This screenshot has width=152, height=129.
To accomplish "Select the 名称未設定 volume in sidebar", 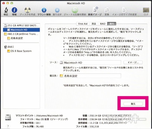I will point(22,38).
